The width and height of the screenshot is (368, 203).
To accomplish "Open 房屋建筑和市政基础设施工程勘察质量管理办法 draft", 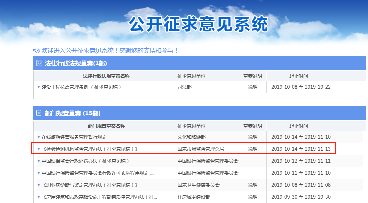I will point(99,197).
